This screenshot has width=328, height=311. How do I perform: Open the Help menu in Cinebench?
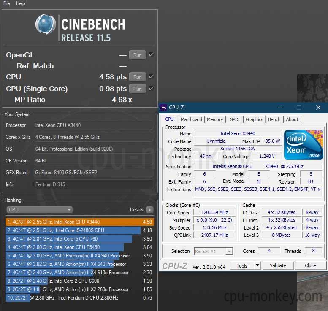[x=21, y=3]
